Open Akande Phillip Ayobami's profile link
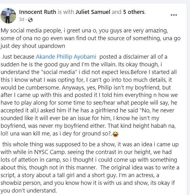This screenshot has height=195, width=190. 66,57
